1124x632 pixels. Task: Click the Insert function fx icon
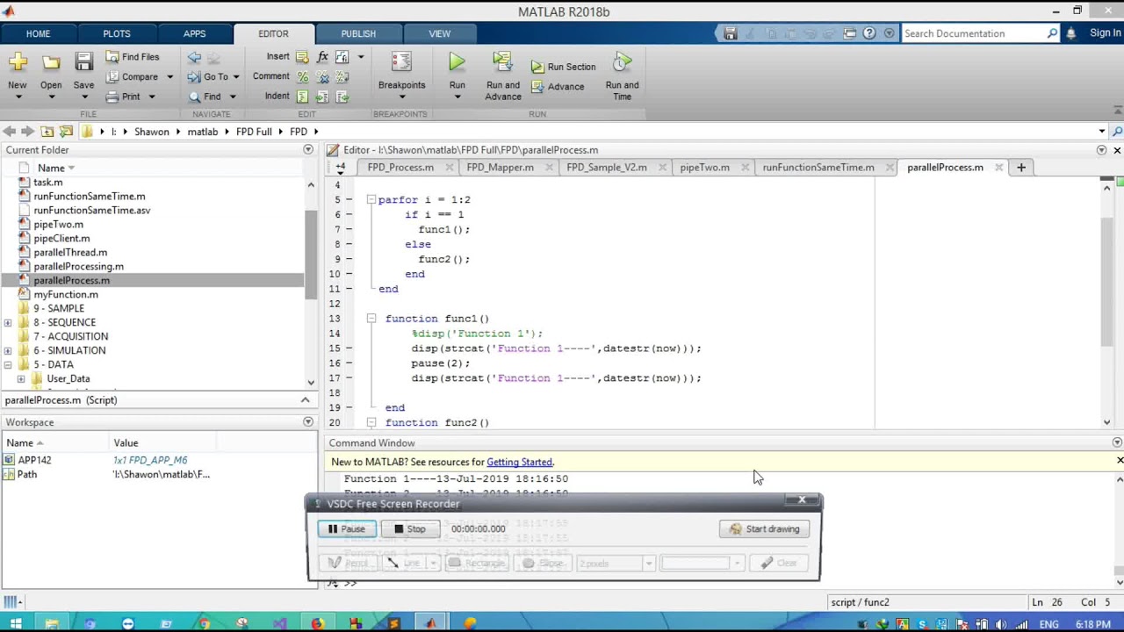[322, 57]
